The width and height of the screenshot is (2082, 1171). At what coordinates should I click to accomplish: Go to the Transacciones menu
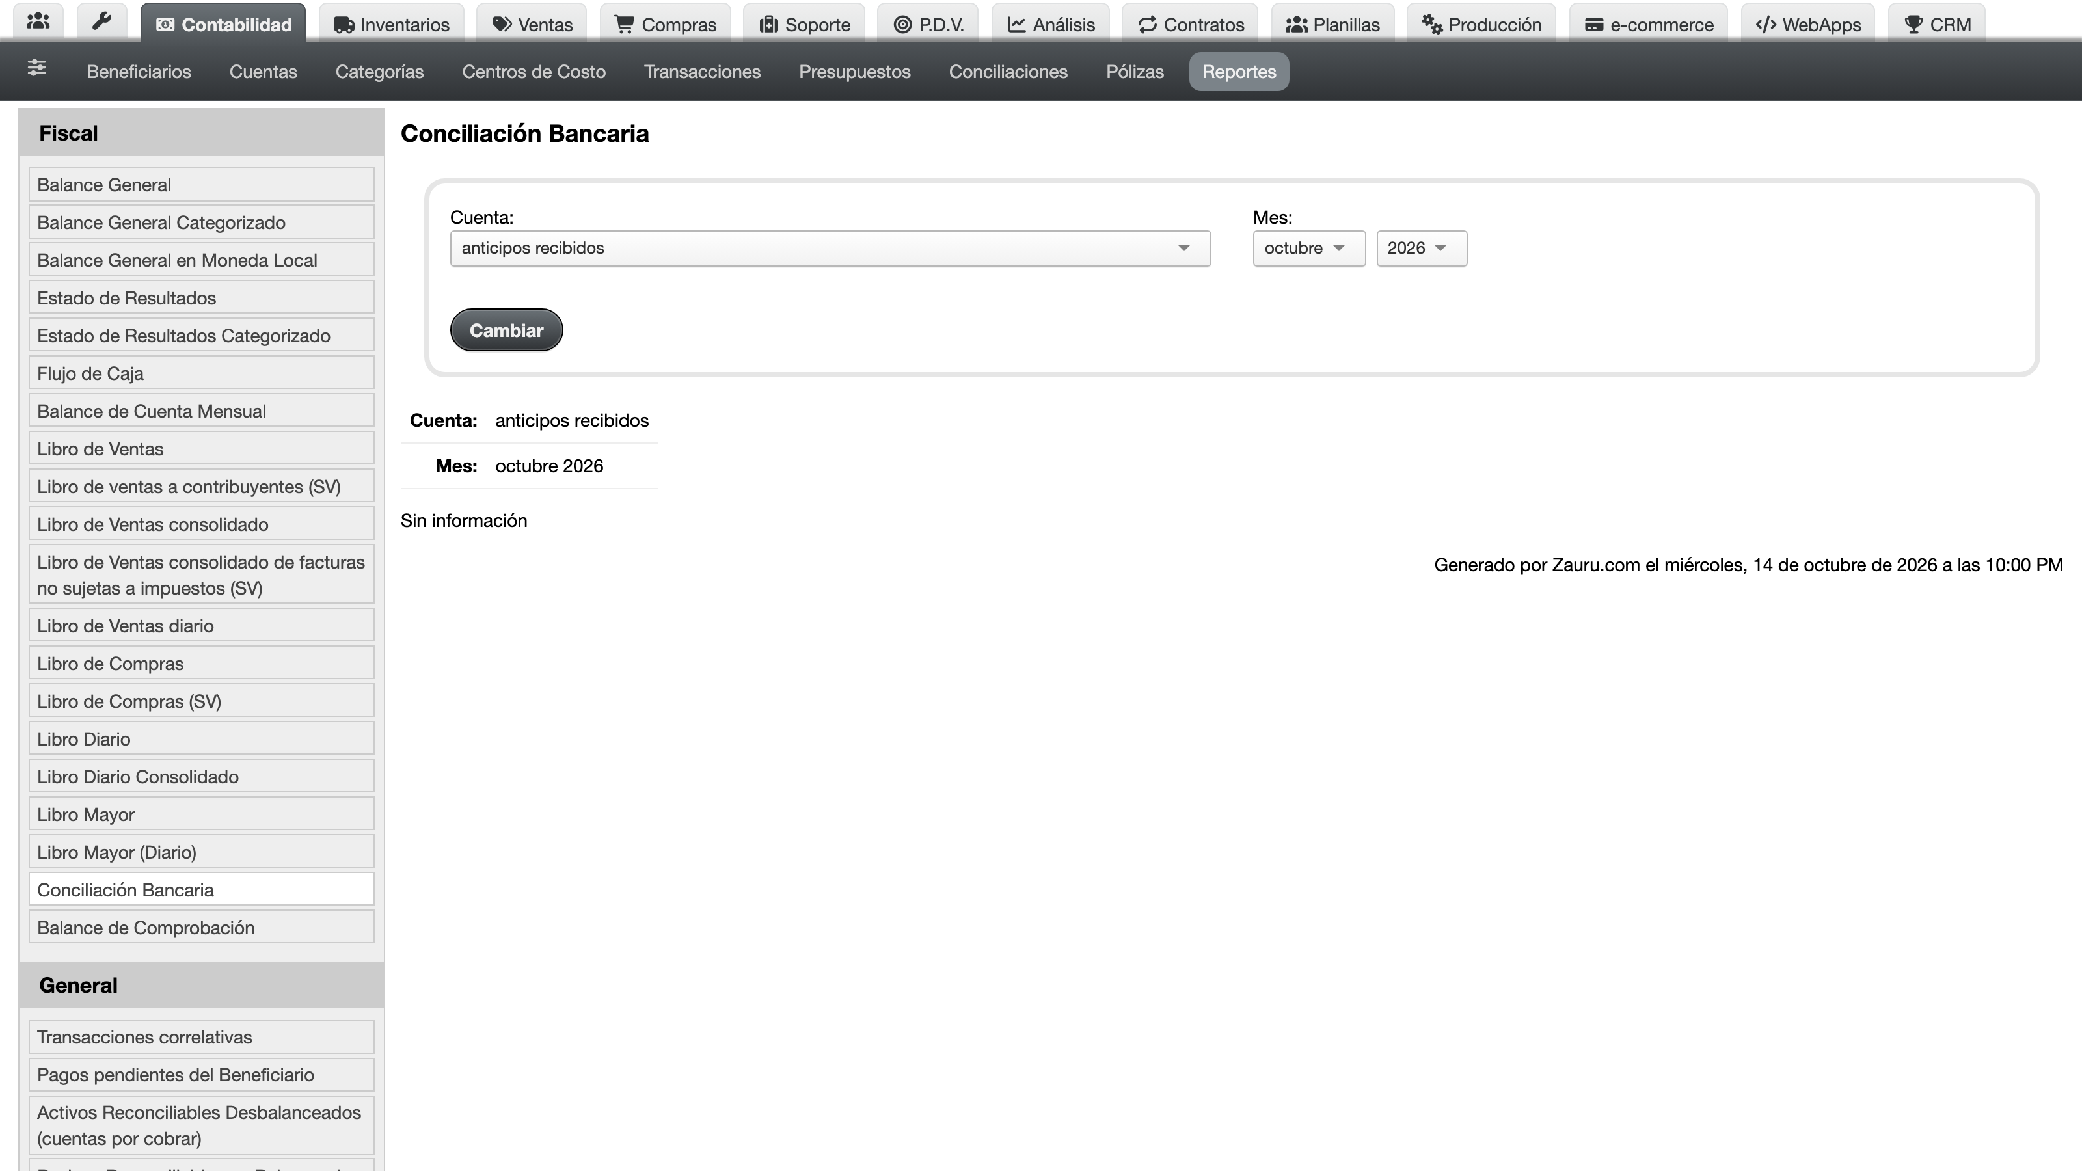tap(701, 72)
